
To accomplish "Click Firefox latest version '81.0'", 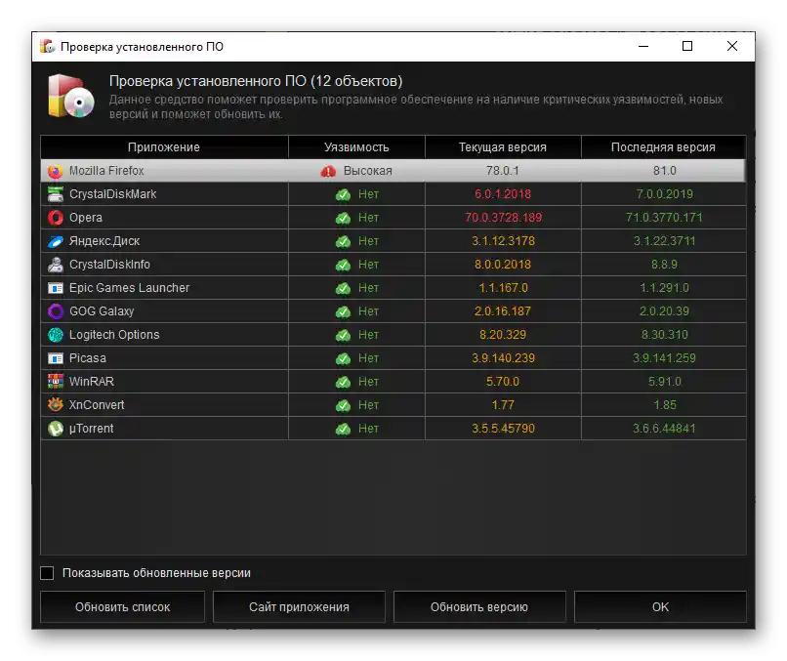I will coord(665,171).
